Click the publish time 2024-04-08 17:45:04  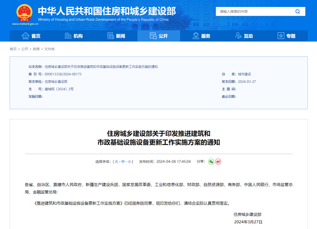click(x=173, y=161)
